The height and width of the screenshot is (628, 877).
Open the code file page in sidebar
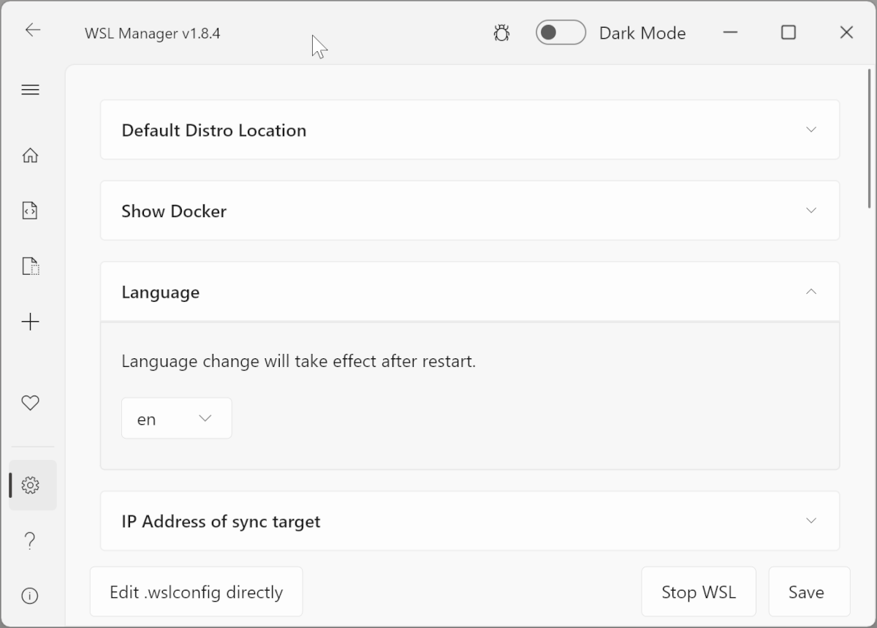pos(30,211)
